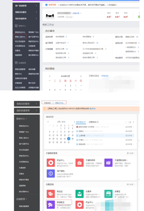Click the 待评价订单 count 33

(x=67, y=49)
